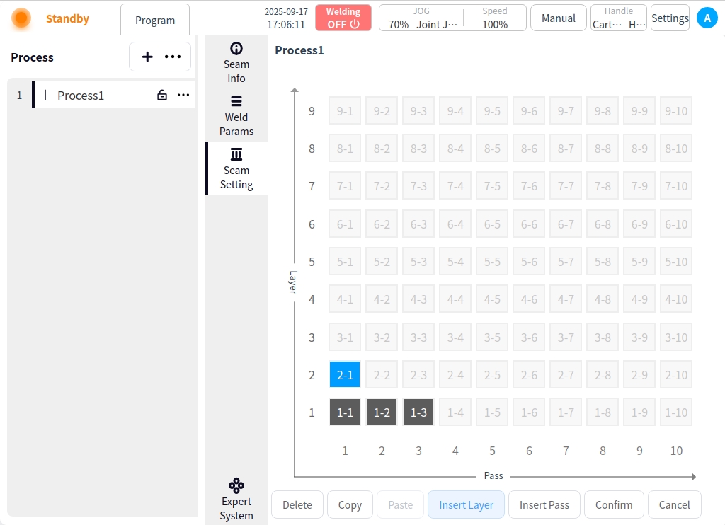Click the orange Standby status icon

click(21, 18)
